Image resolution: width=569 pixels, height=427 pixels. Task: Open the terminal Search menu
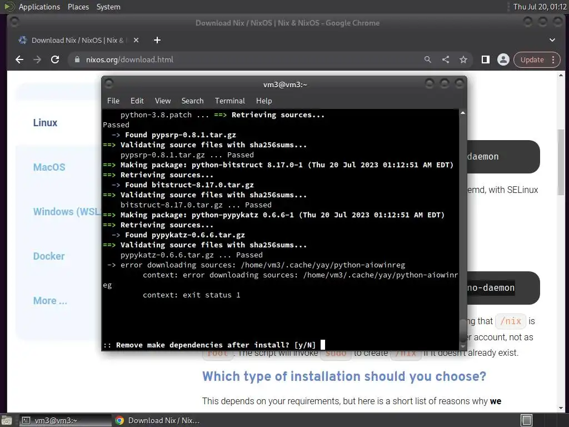pos(192,101)
